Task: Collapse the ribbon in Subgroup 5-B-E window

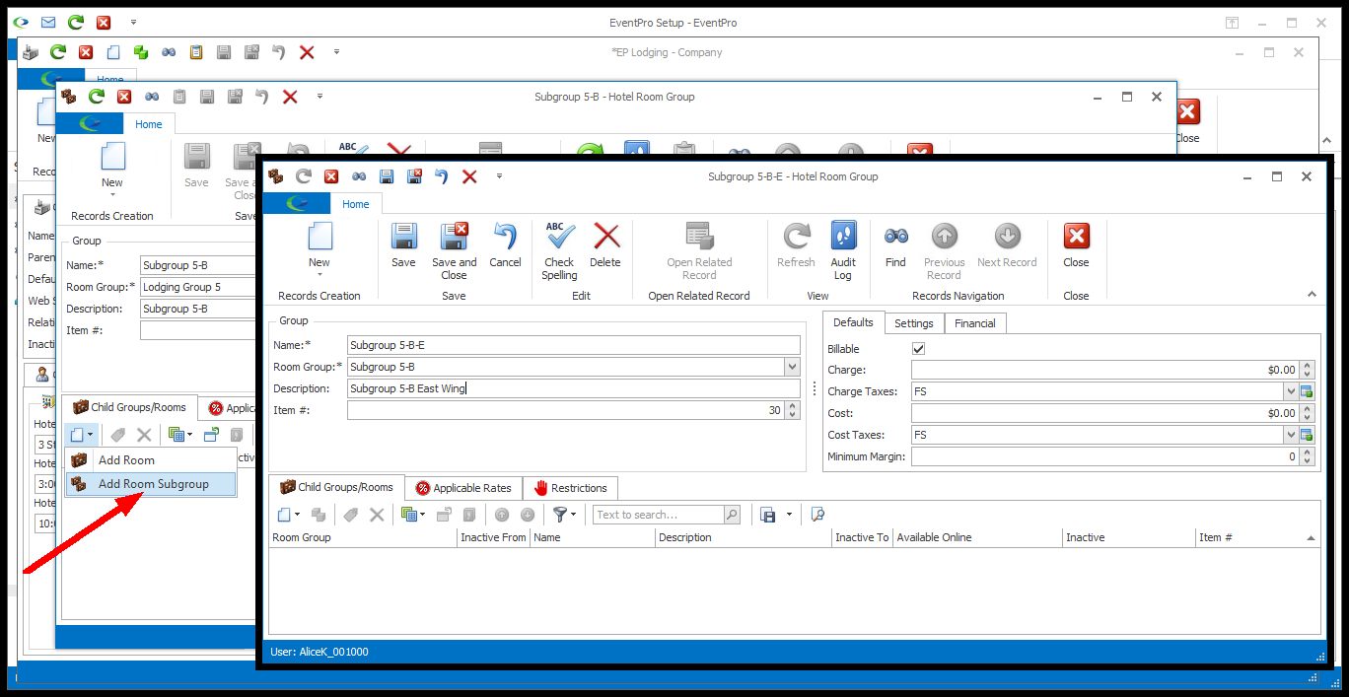Action: point(1311,294)
